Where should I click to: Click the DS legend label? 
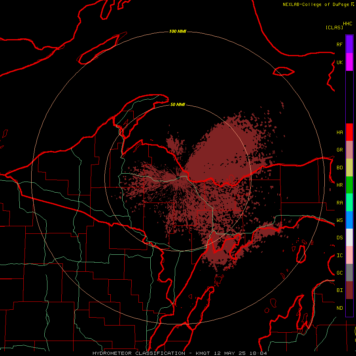(x=340, y=238)
